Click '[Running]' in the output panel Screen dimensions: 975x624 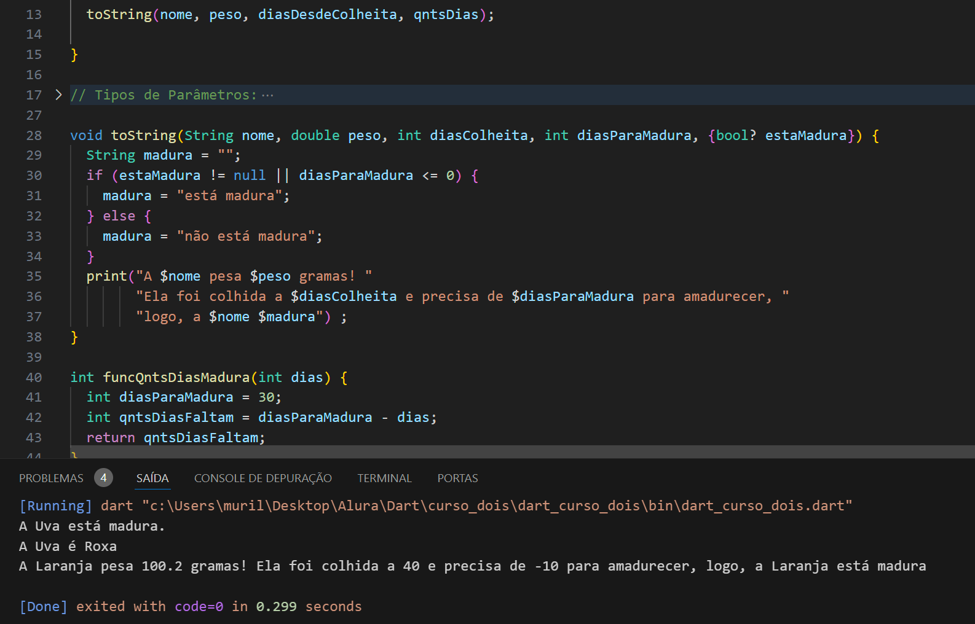tap(56, 505)
